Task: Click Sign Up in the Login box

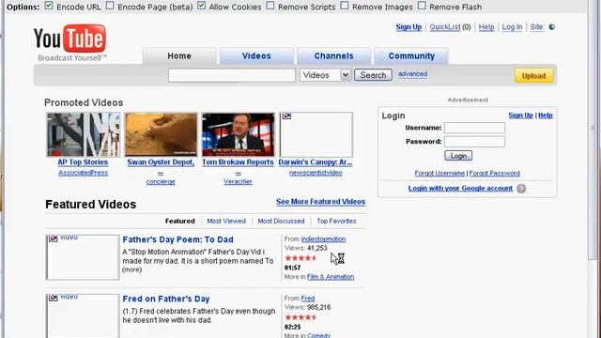Action: (x=520, y=115)
